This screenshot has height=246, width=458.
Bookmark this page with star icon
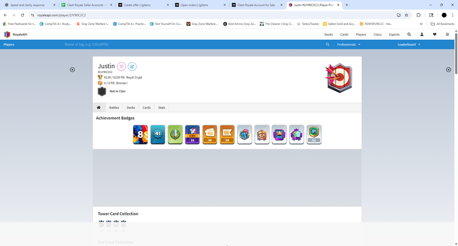tap(406, 15)
